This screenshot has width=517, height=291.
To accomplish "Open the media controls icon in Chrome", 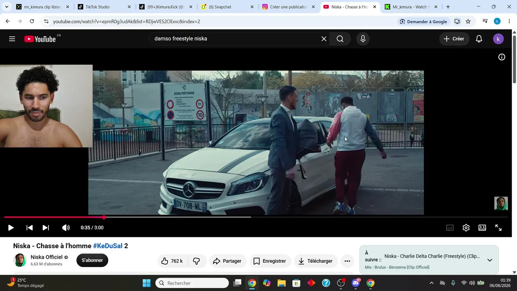I will [485, 21].
